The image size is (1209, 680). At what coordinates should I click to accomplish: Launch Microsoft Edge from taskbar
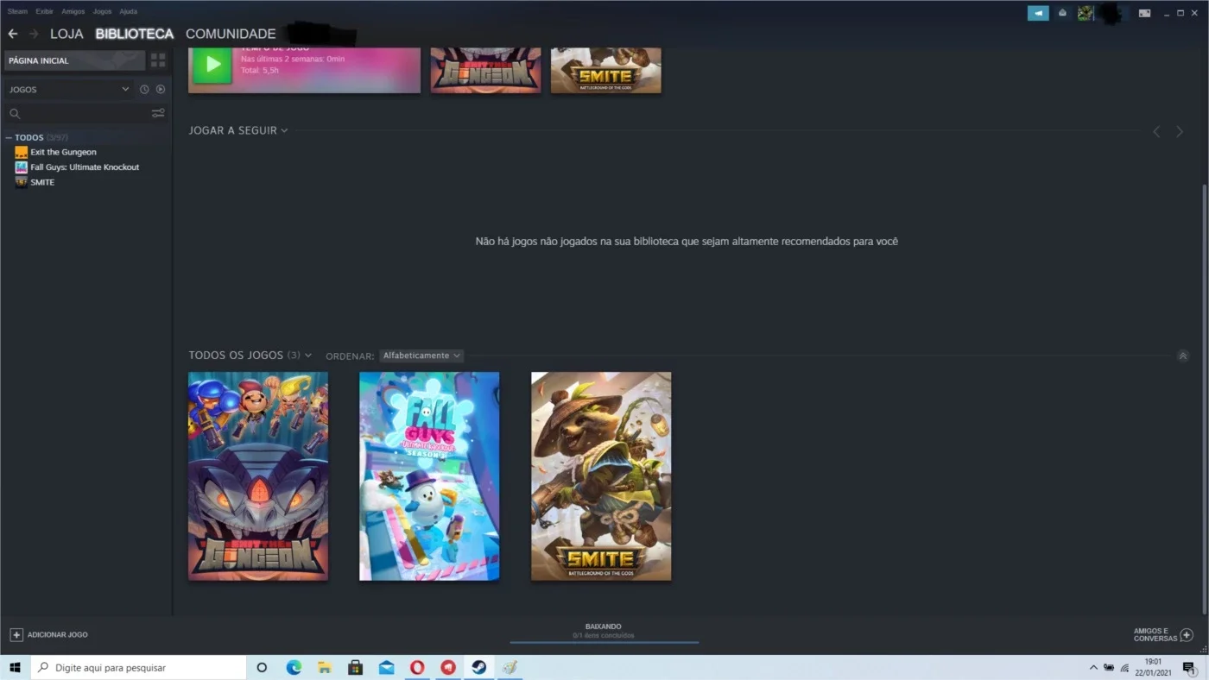pyautogui.click(x=294, y=667)
